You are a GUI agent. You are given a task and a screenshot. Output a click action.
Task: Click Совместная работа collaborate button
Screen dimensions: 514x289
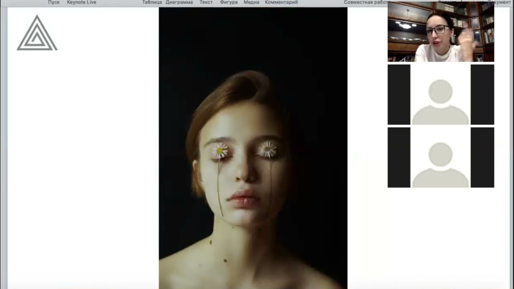pos(365,2)
